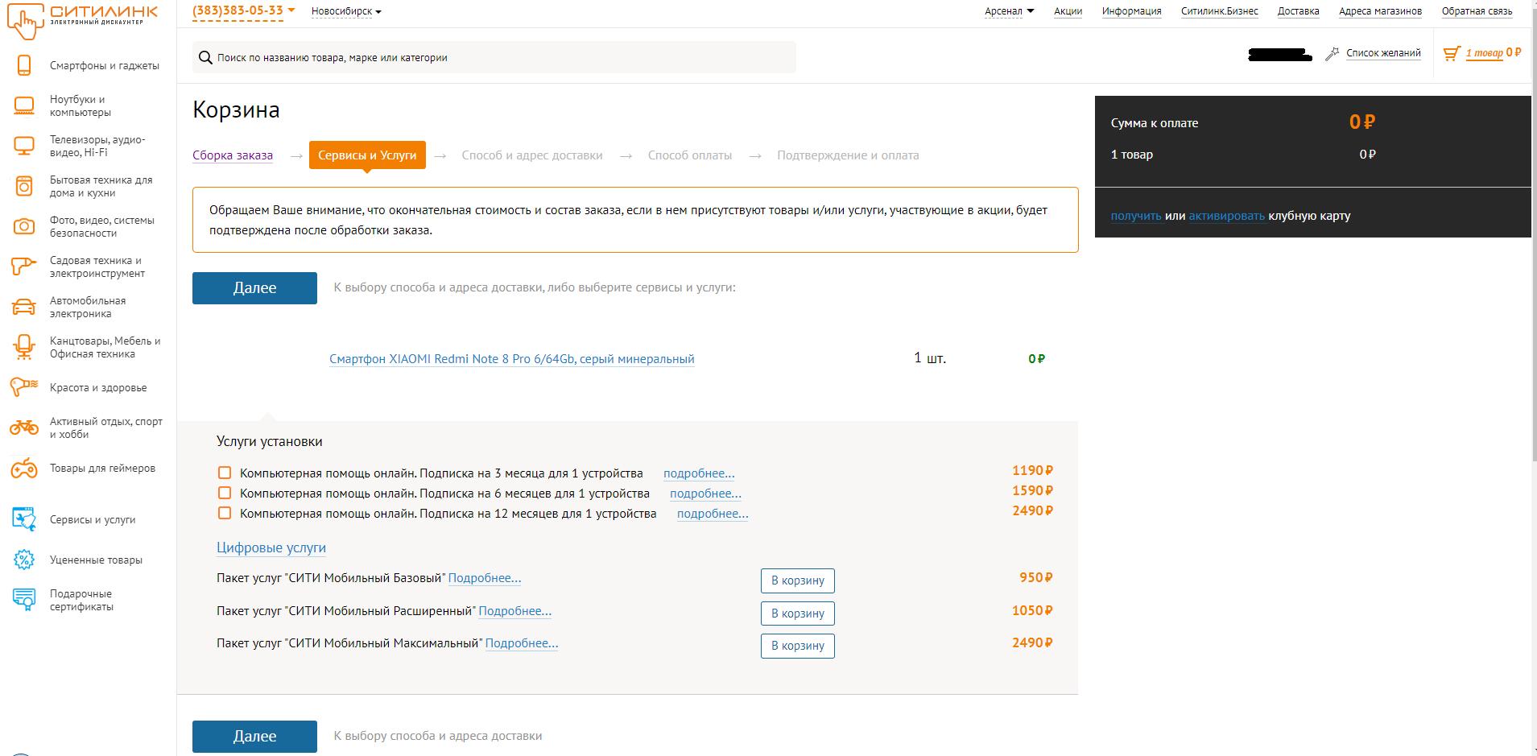Screen dimensions: 1537x756
Task: Add СИТИ Мобильный Максимальный package to cart
Action: 797,646
